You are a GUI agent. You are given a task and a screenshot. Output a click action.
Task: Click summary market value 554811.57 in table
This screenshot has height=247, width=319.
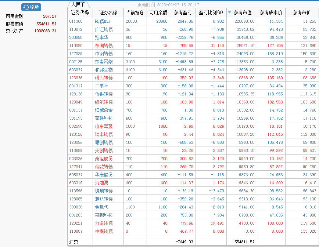point(244,242)
